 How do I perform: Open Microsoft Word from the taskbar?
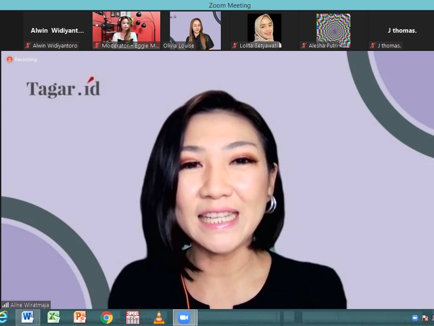pyautogui.click(x=28, y=317)
